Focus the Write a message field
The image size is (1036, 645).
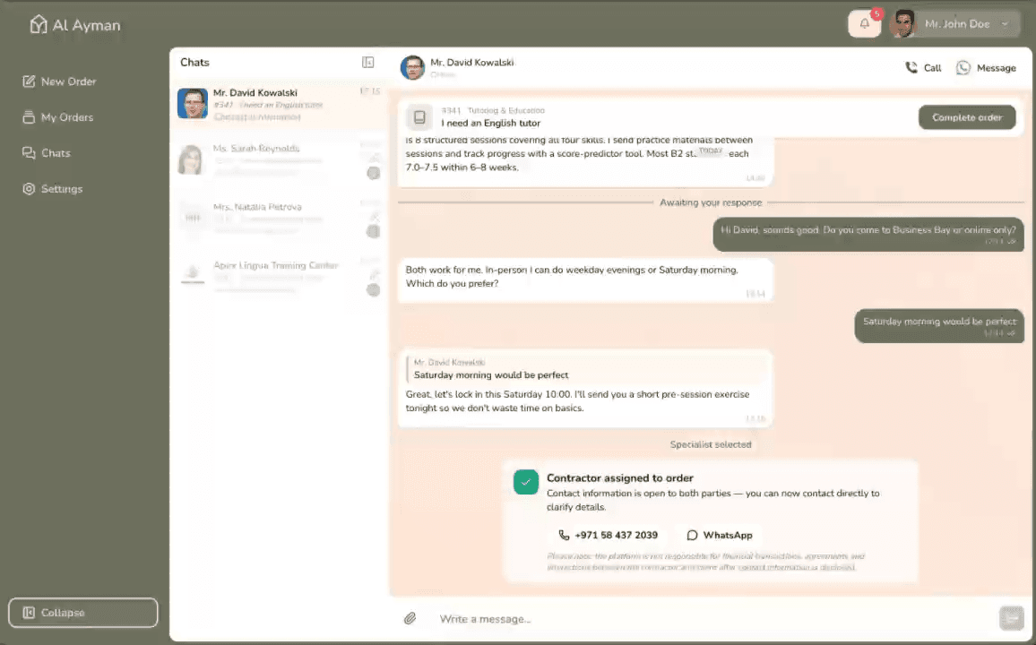[x=713, y=619]
